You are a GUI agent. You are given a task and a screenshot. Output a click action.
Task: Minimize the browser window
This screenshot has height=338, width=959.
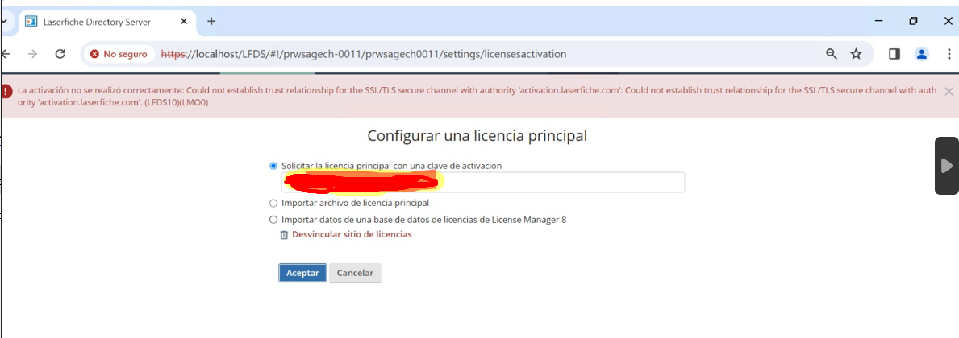879,21
